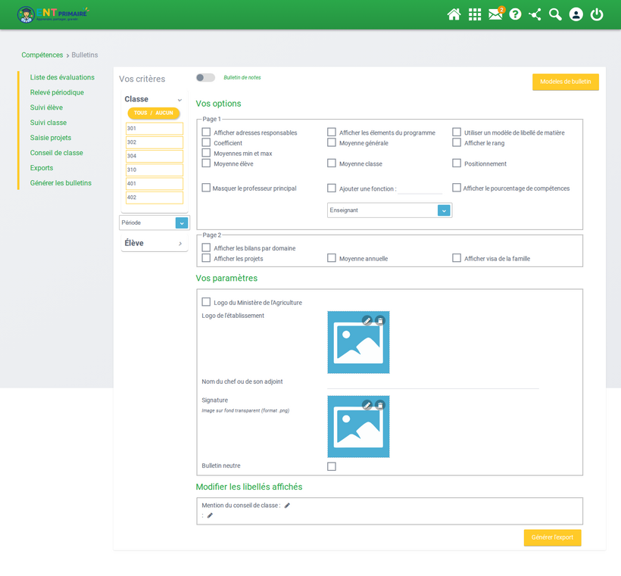
Task: Select class 304
Action: point(154,157)
